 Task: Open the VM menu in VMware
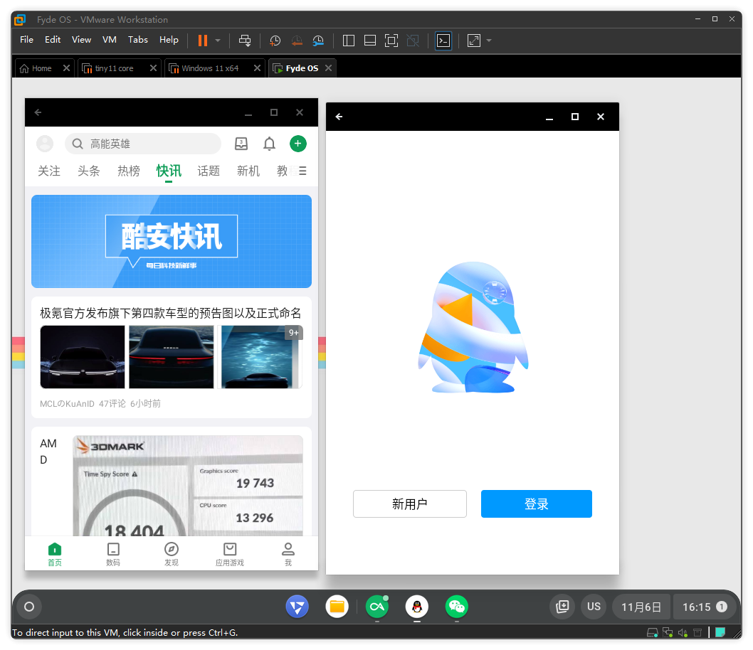pyautogui.click(x=109, y=40)
